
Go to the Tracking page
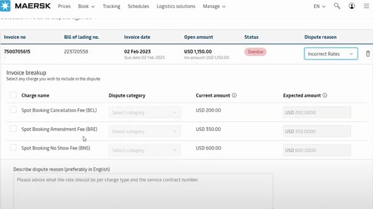111,6
